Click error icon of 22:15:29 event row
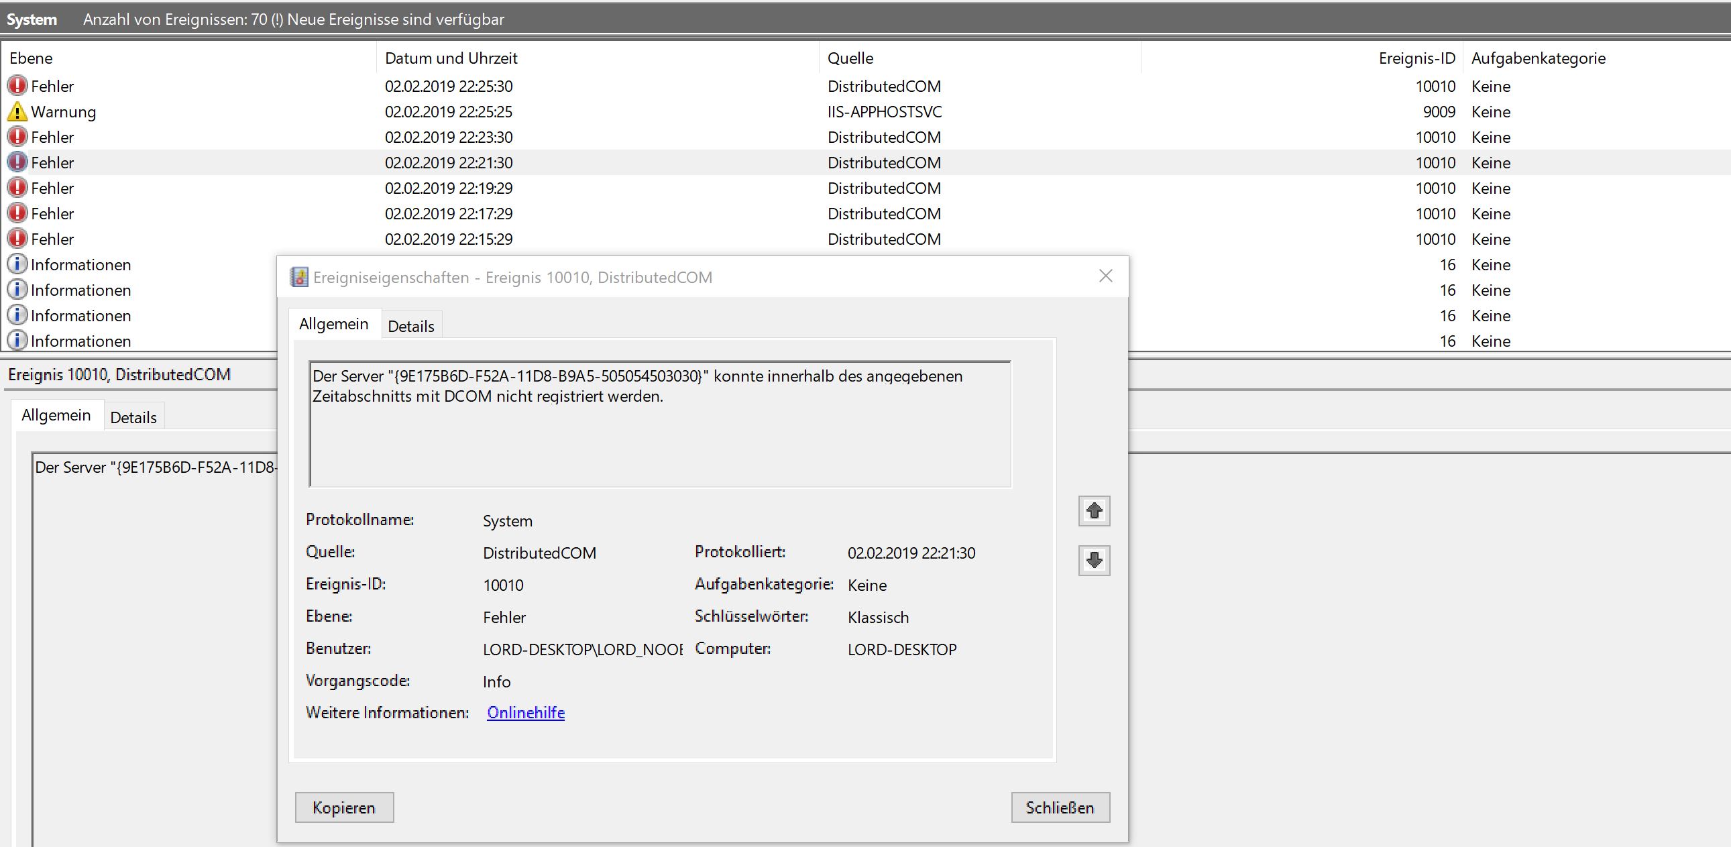The height and width of the screenshot is (847, 1731). coord(17,239)
